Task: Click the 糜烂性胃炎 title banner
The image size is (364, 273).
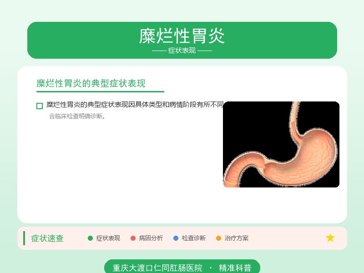Action: click(x=182, y=40)
